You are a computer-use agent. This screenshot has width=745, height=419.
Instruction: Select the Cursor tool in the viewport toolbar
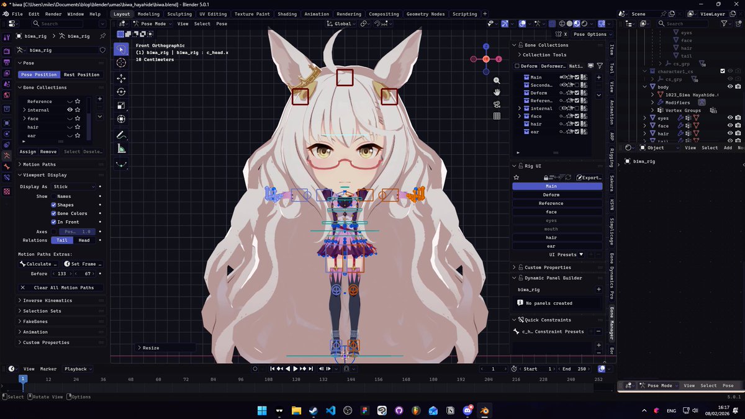[x=122, y=63]
